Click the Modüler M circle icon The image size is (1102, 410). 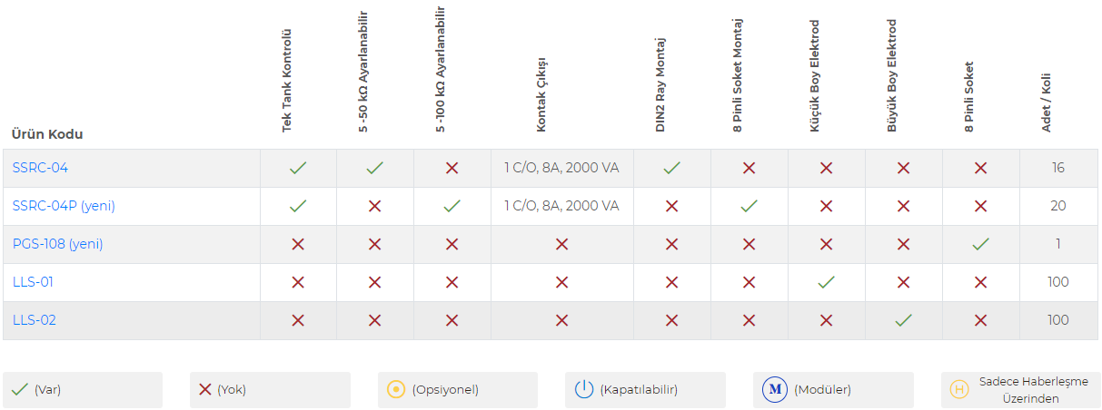point(775,390)
